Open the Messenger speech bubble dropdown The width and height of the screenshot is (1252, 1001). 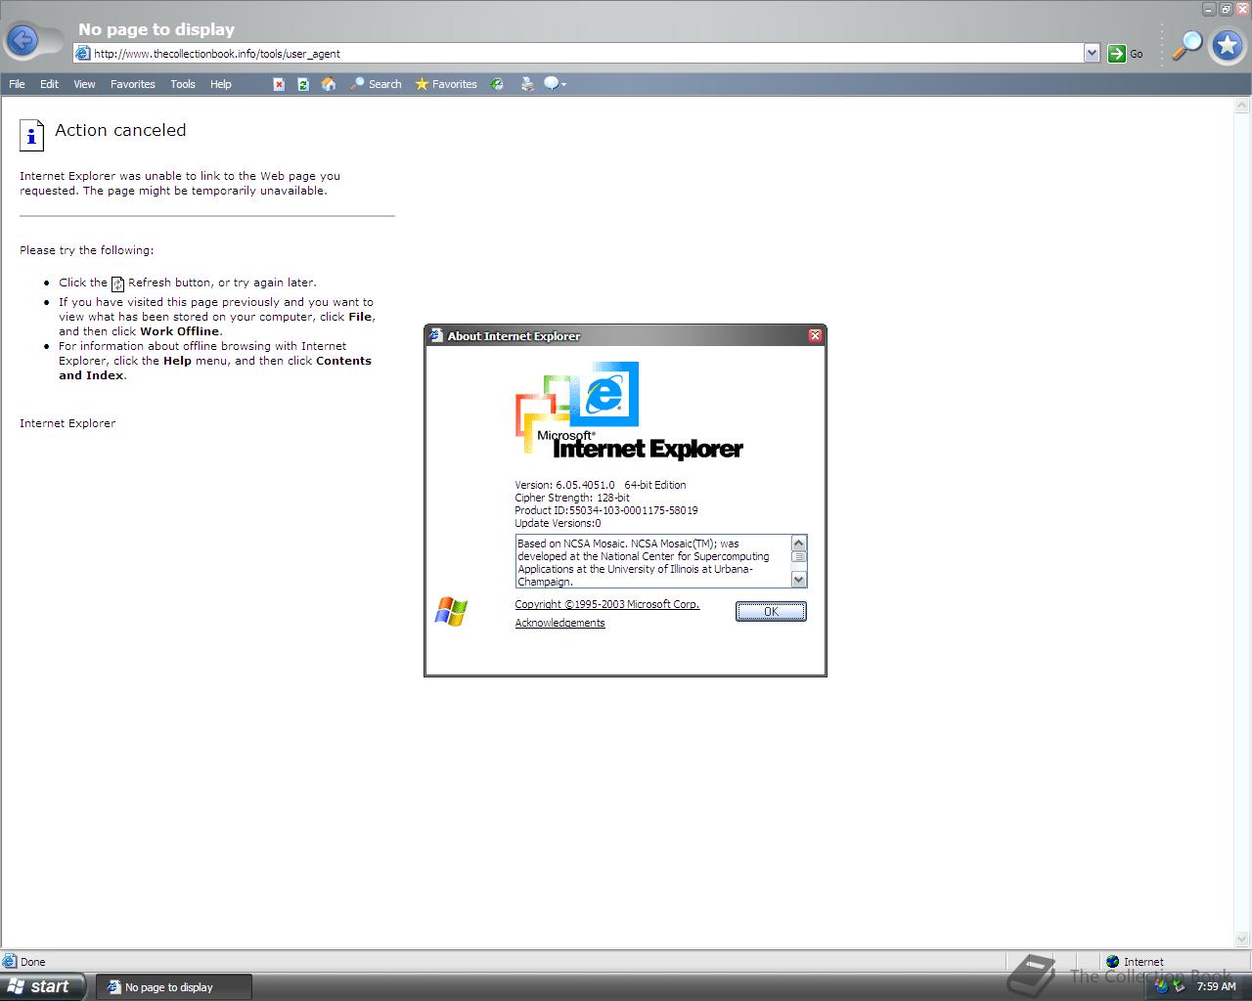tap(555, 84)
